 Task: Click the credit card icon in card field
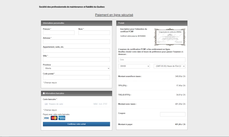[x=46, y=104]
